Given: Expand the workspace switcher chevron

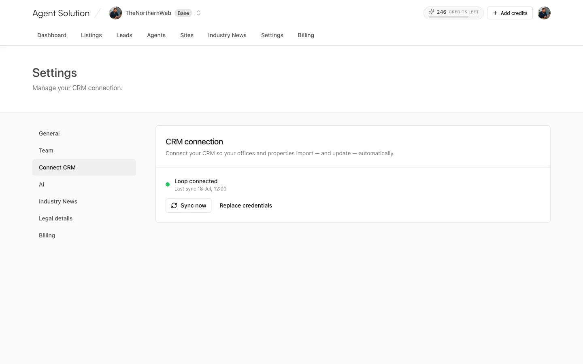Looking at the screenshot, I should [198, 13].
